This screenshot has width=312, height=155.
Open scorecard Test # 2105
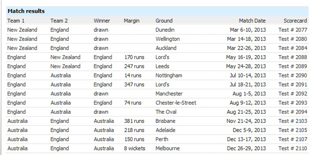click(293, 130)
